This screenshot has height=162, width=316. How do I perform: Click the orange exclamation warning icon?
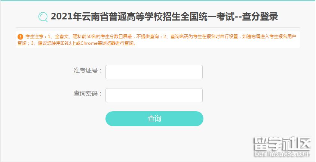click(20, 37)
